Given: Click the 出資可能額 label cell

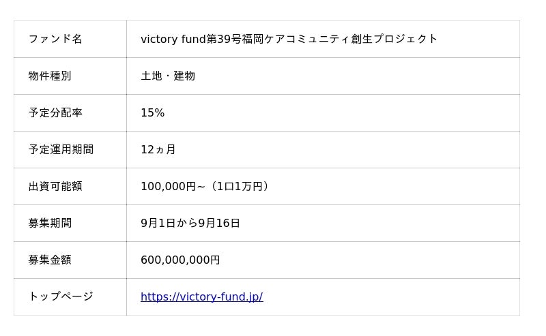Looking at the screenshot, I should (55, 186).
